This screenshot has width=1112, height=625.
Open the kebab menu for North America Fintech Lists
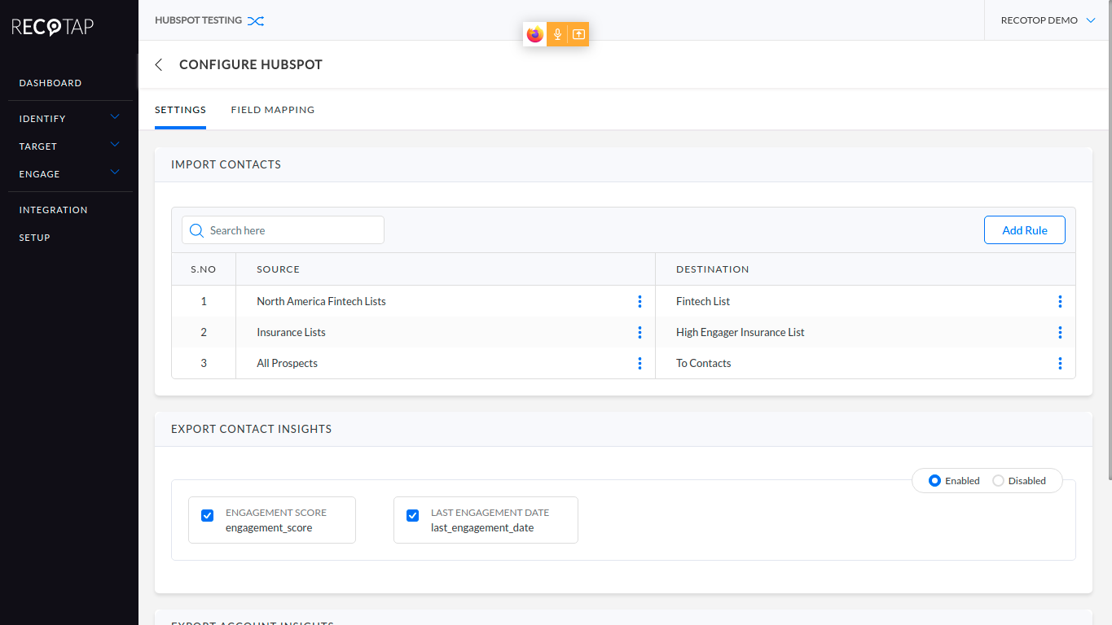[640, 301]
